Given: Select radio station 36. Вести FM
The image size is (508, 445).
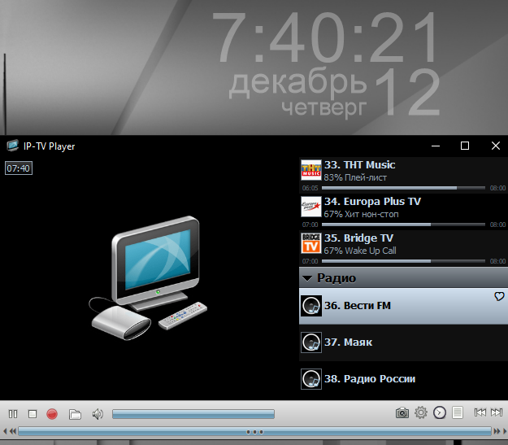Looking at the screenshot, I should pyautogui.click(x=403, y=306).
